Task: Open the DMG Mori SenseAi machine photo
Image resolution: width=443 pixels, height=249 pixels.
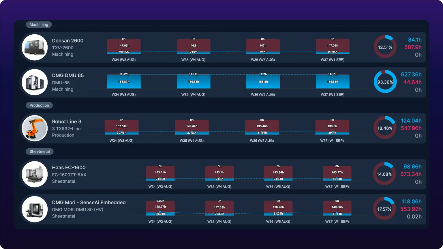Action: pyautogui.click(x=35, y=209)
